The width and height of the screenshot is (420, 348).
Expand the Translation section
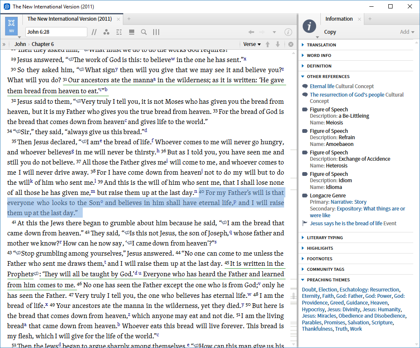point(321,45)
